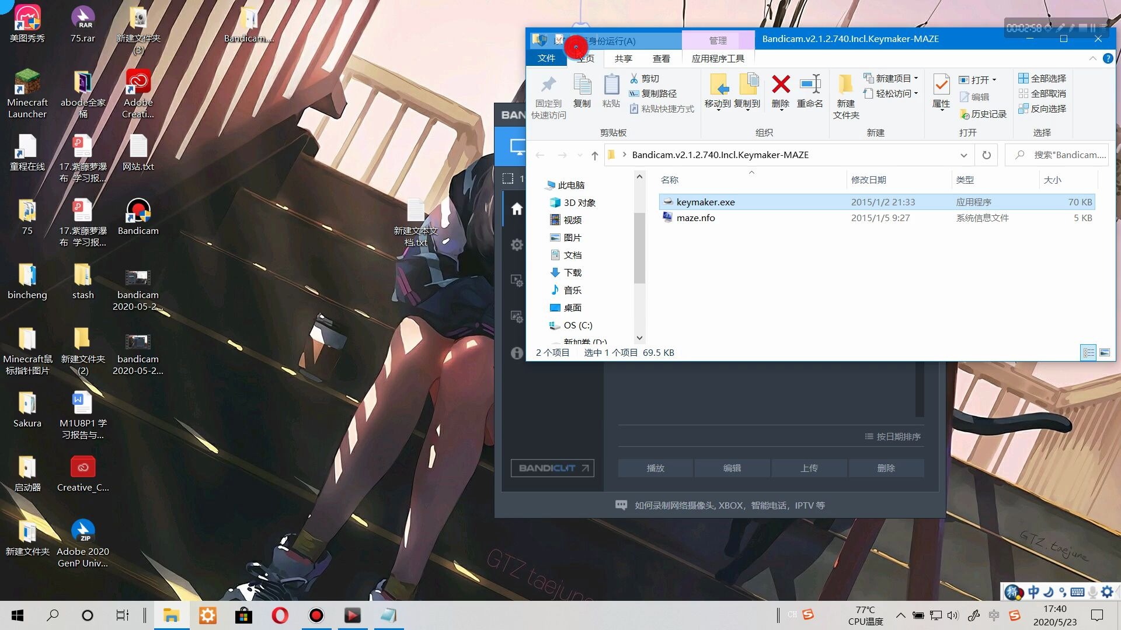Image resolution: width=1121 pixels, height=630 pixels.
Task: Show hidden system tray icons
Action: [x=900, y=615]
